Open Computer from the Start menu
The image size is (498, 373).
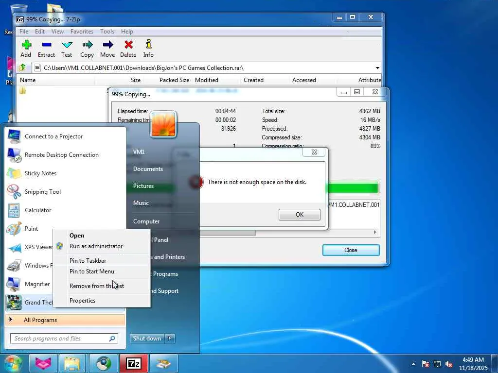[146, 221]
